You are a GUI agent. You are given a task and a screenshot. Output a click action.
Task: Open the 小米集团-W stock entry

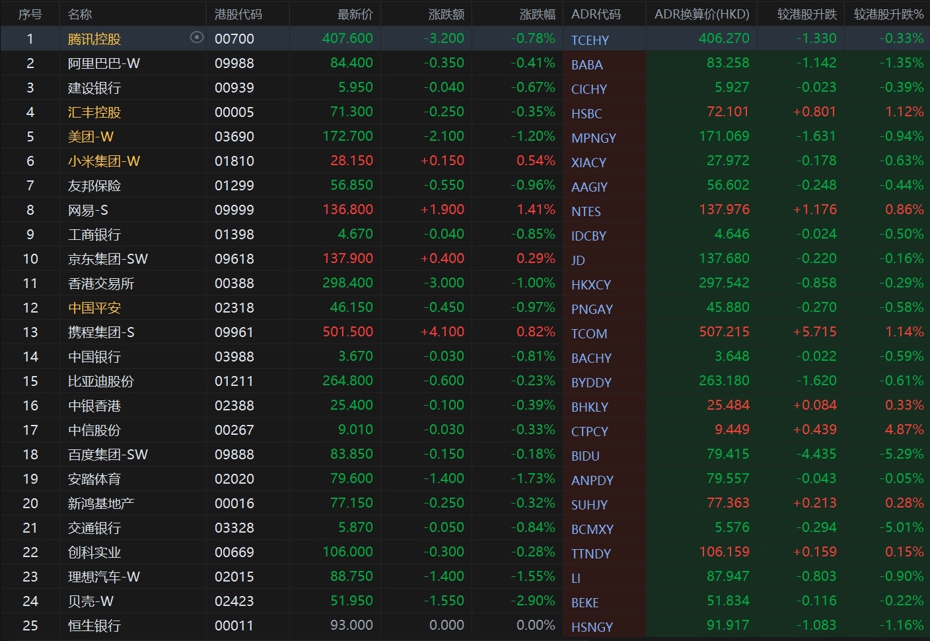pyautogui.click(x=104, y=161)
